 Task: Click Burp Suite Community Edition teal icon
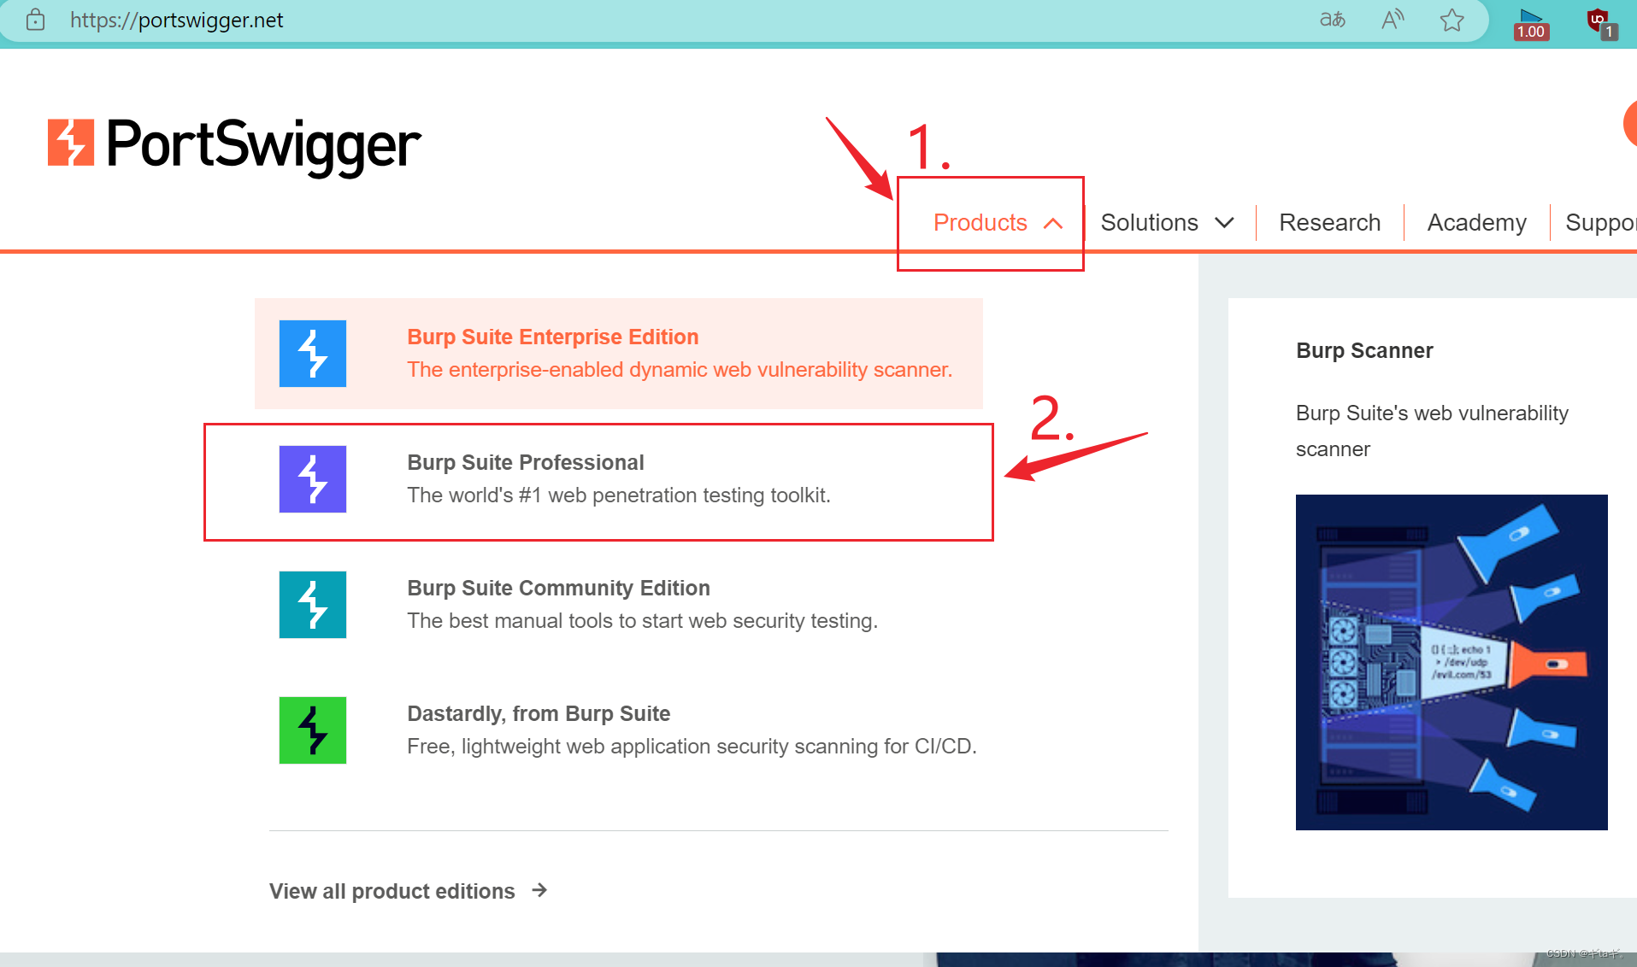point(313,605)
